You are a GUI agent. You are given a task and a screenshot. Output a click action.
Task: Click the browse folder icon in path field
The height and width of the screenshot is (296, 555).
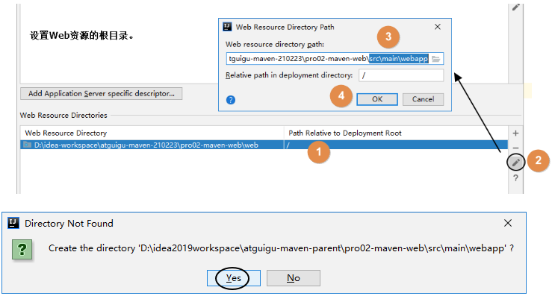[435, 59]
